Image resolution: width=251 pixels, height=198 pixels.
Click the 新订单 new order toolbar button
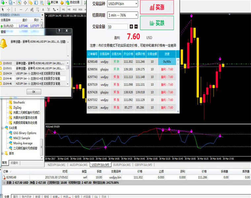click(53, 2)
